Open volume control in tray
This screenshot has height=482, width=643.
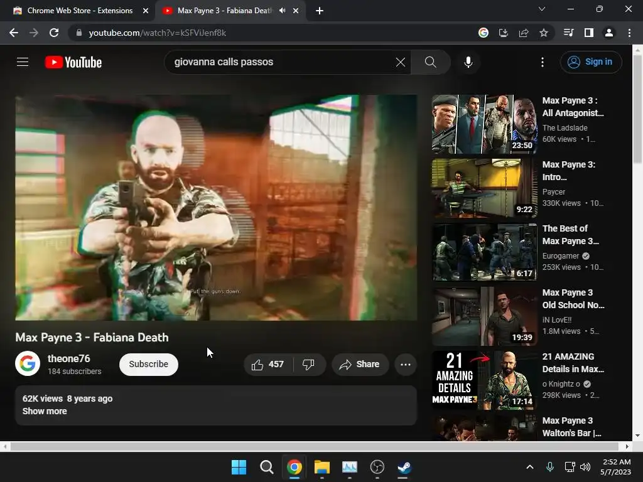(x=585, y=467)
